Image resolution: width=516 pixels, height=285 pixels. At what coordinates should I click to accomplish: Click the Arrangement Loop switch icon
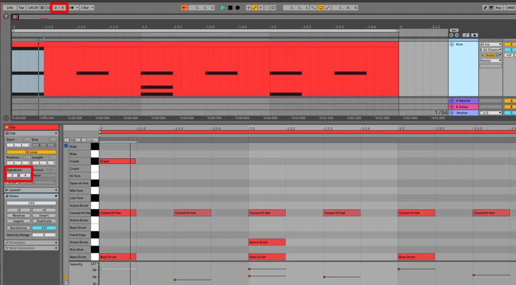[x=320, y=7]
